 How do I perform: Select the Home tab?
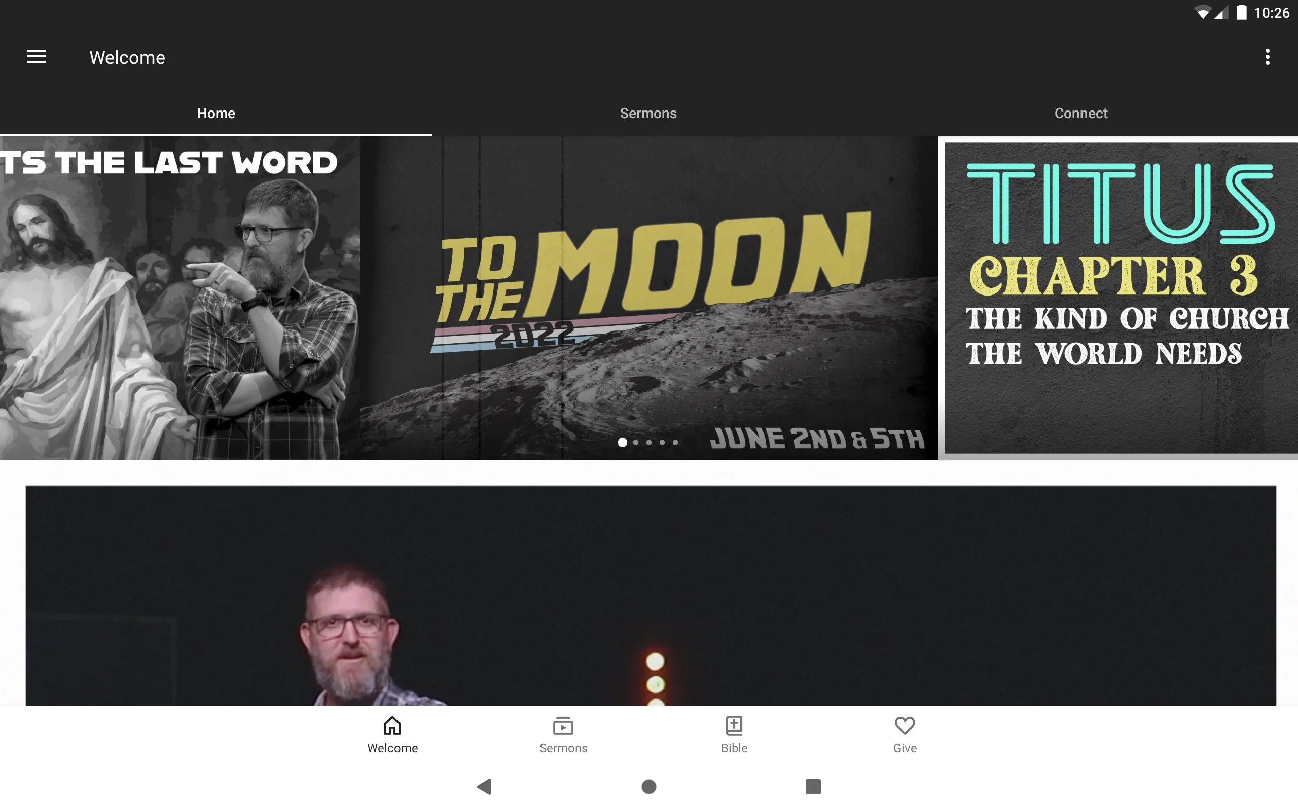216,113
